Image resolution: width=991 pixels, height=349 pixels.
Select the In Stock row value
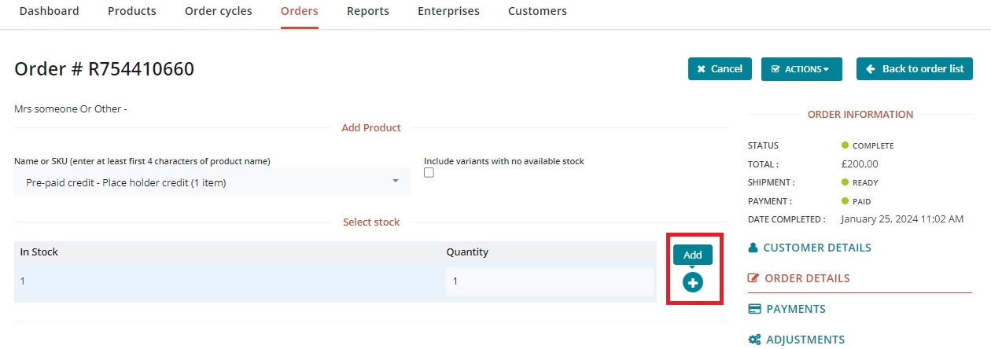(24, 281)
